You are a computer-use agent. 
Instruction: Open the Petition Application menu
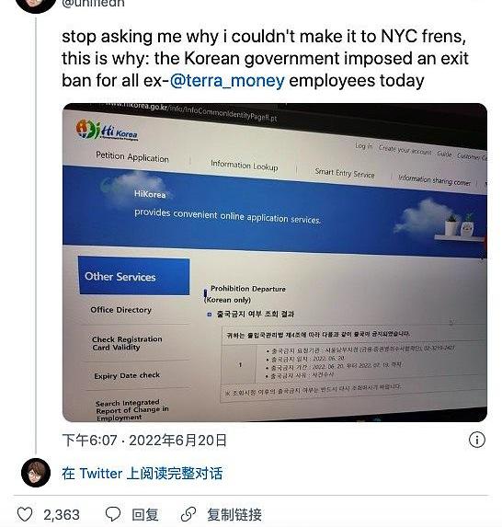coord(132,157)
